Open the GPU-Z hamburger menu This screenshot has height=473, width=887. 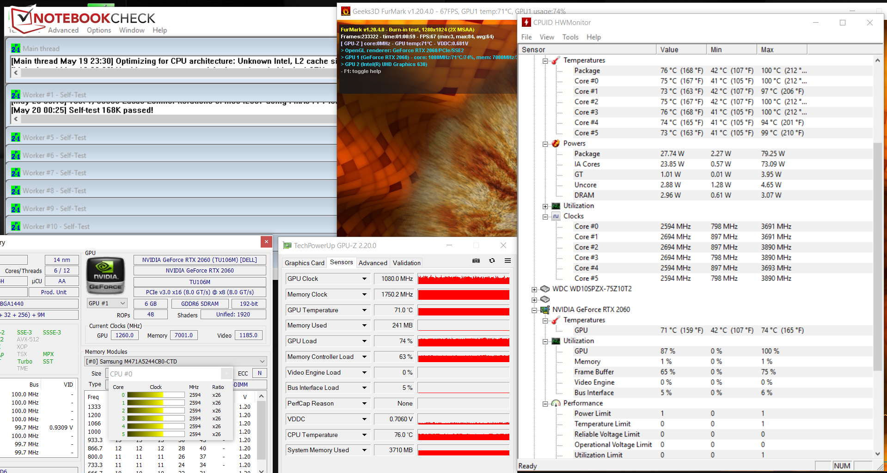pos(508,261)
